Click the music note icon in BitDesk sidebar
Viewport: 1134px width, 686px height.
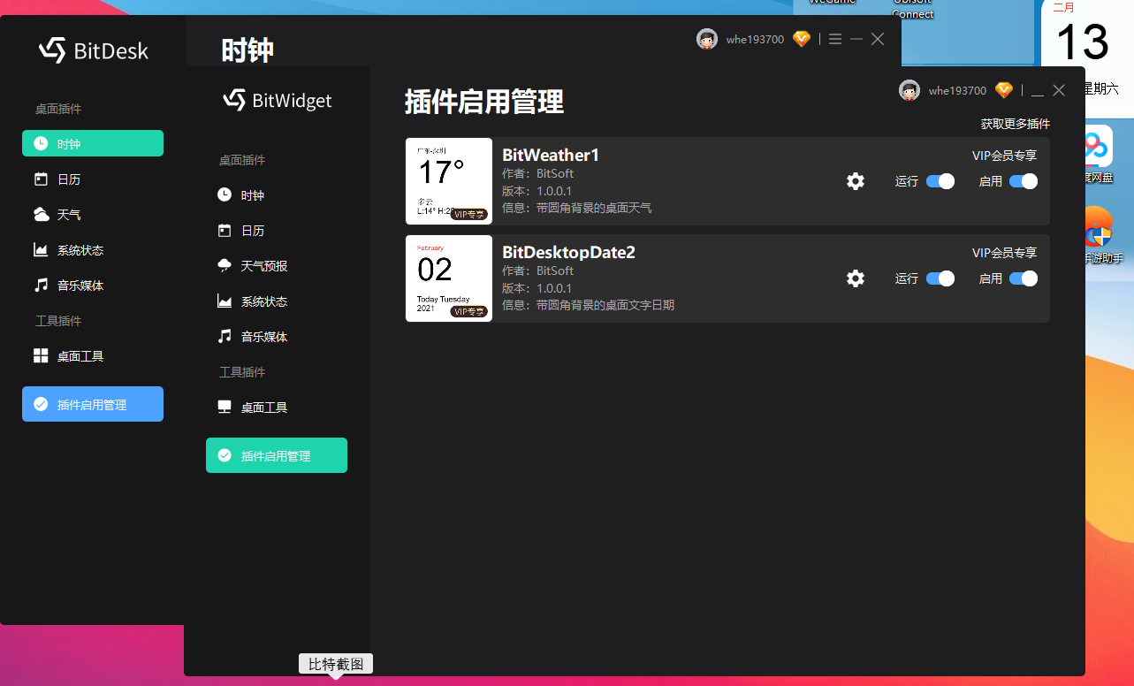tap(41, 285)
